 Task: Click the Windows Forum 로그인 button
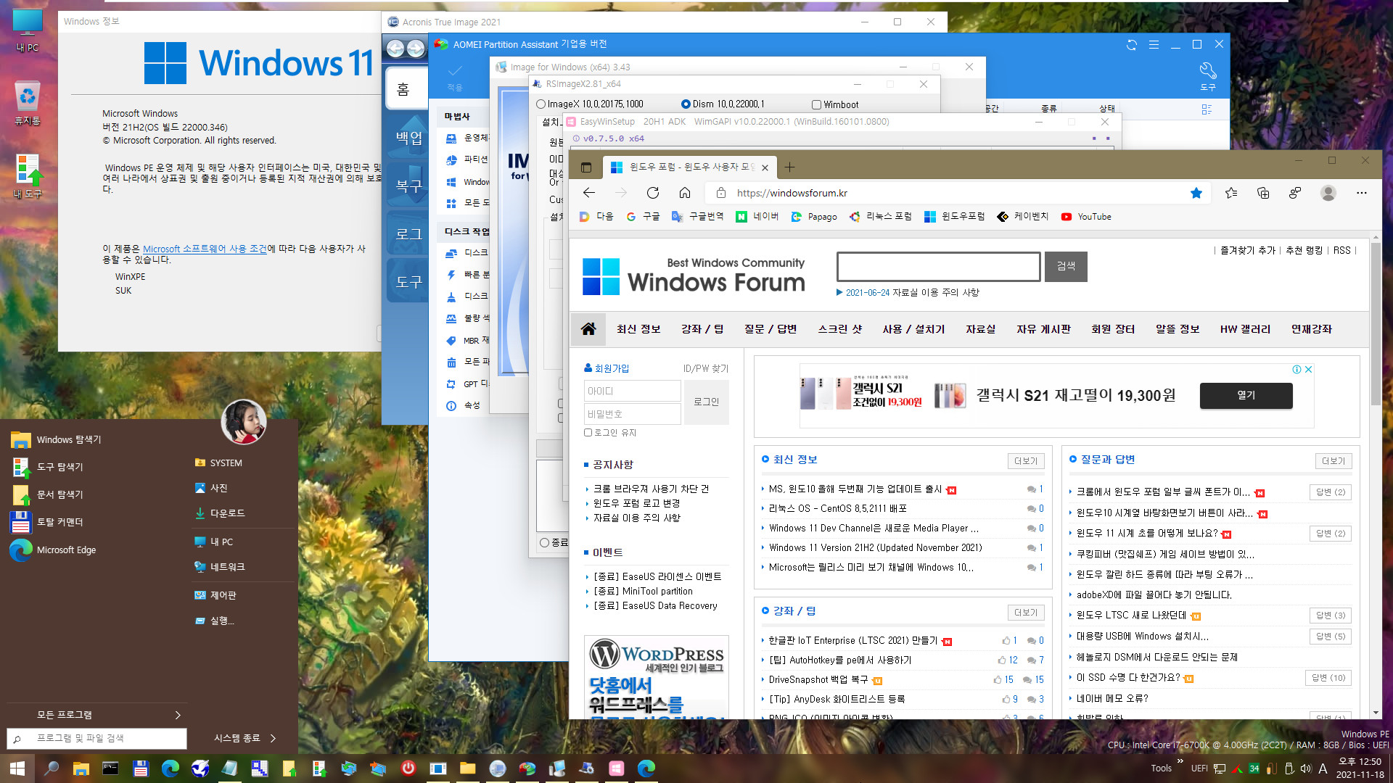[x=708, y=402]
